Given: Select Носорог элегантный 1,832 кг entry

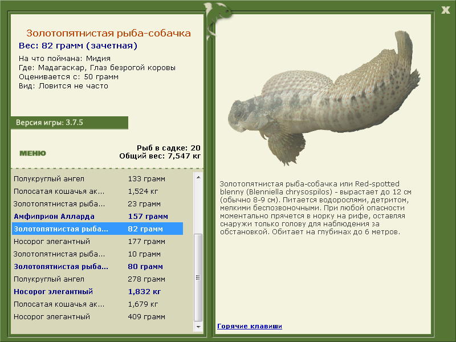Looking at the screenshot, I should tap(97, 291).
